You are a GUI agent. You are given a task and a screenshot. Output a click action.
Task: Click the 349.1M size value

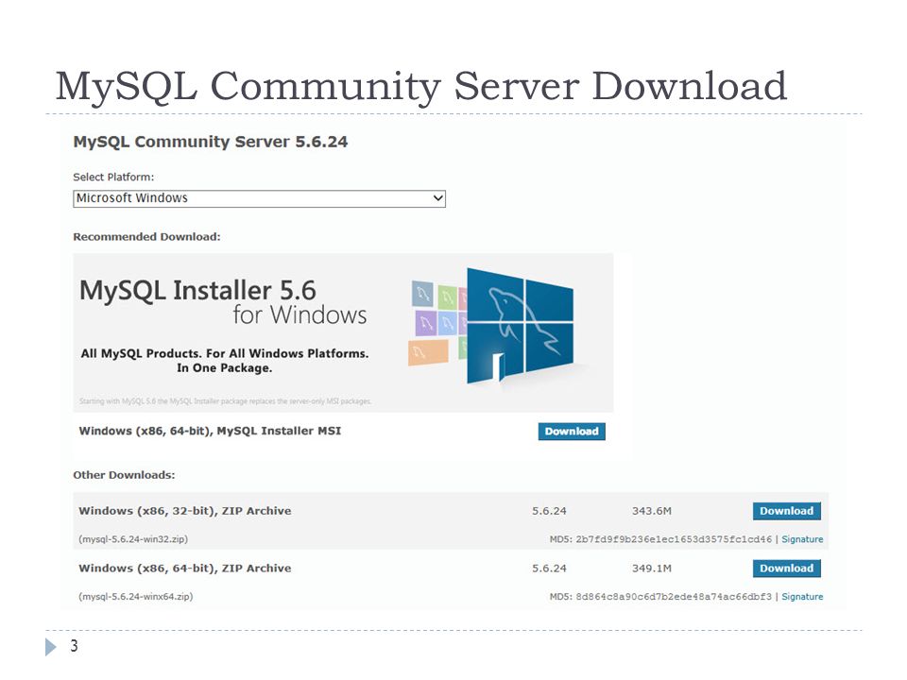point(651,569)
